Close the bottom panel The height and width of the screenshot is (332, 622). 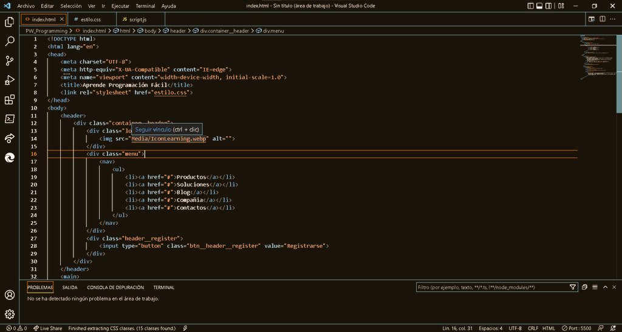(614, 287)
